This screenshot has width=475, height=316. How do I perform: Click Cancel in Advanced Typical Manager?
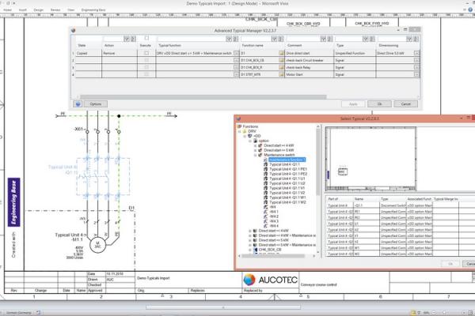tap(405, 104)
